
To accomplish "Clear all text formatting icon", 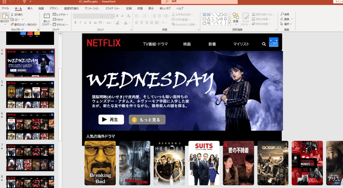I will (129, 16).
